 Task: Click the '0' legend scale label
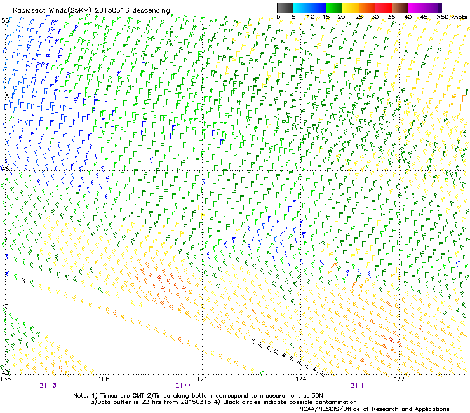[x=278, y=17]
